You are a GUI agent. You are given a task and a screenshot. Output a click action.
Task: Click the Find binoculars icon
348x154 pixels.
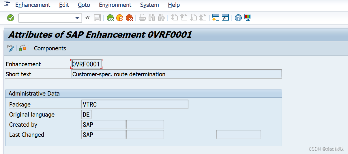tap(152, 18)
